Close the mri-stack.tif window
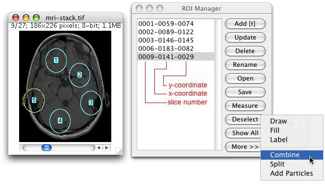 (x=16, y=18)
